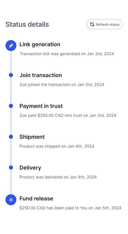
Task: Click the Shipment step heading
Action: click(x=32, y=137)
